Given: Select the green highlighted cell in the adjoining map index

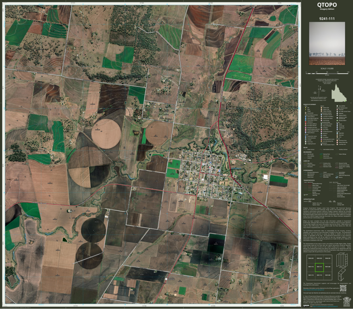Looking at the screenshot, I should tap(319, 267).
